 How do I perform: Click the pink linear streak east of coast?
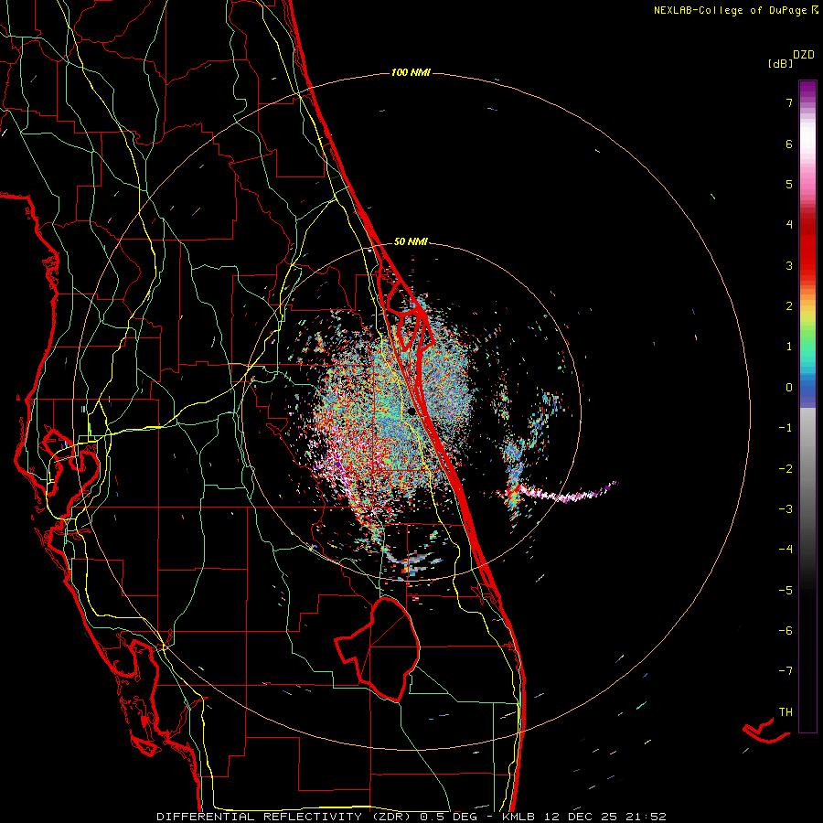(567, 494)
